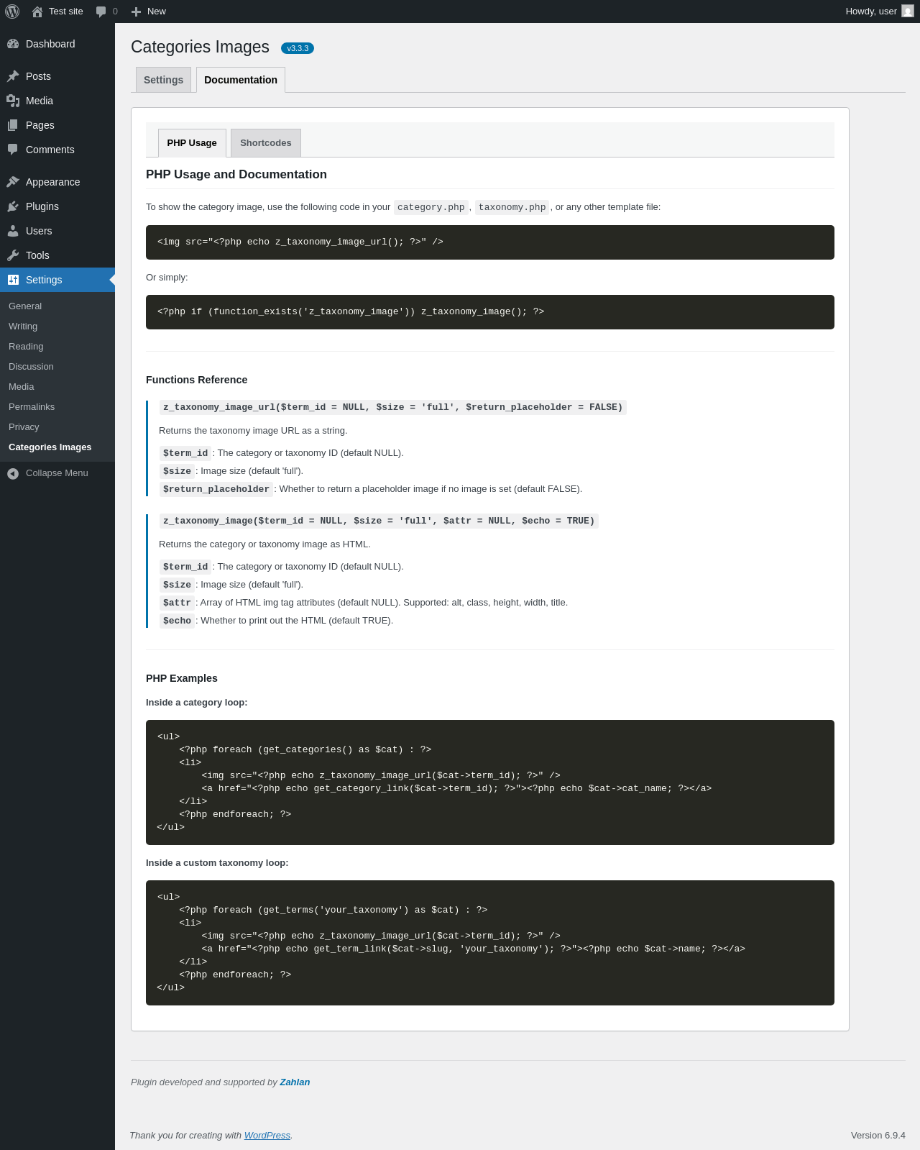Select the PHP Usage tab

[x=192, y=143]
